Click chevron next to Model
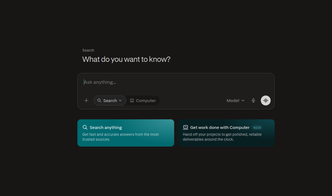332x196 pixels. click(243, 101)
